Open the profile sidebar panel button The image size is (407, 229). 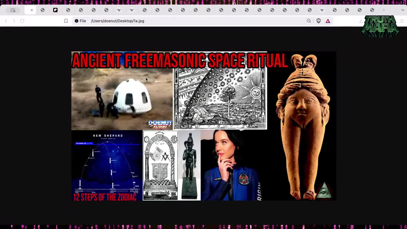13,10
